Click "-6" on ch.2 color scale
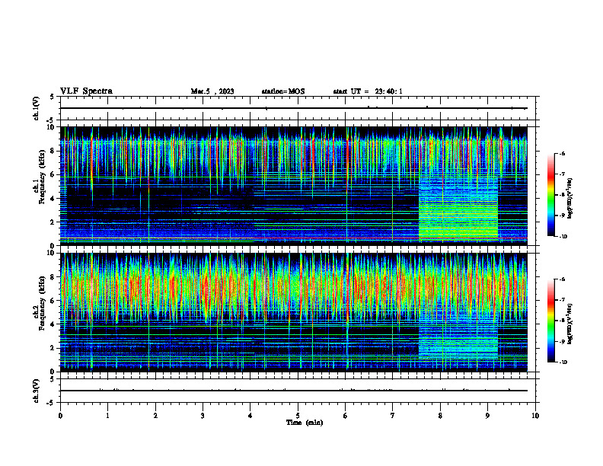Image resolution: width=603 pixels, height=466 pixels. coord(562,279)
